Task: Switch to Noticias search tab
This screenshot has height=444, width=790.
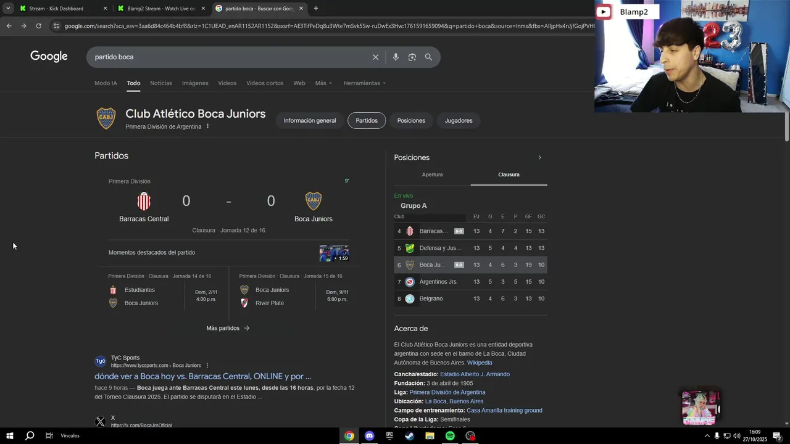Action: click(161, 83)
